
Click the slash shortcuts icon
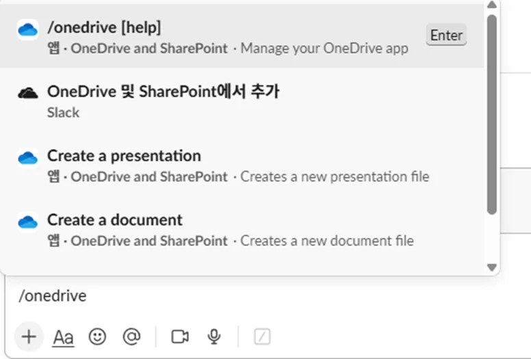(x=262, y=336)
